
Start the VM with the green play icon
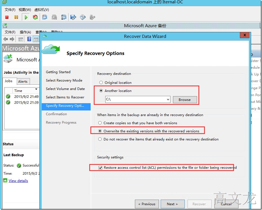(x=26, y=17)
